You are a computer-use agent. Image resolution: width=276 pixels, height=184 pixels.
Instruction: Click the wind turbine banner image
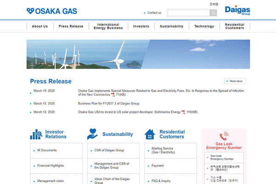point(138,54)
